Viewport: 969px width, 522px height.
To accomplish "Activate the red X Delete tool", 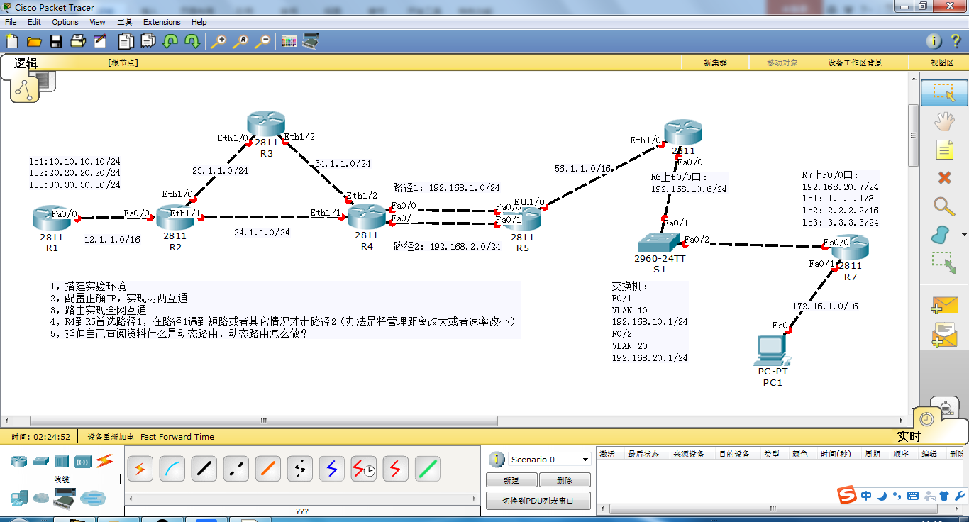I will (944, 177).
